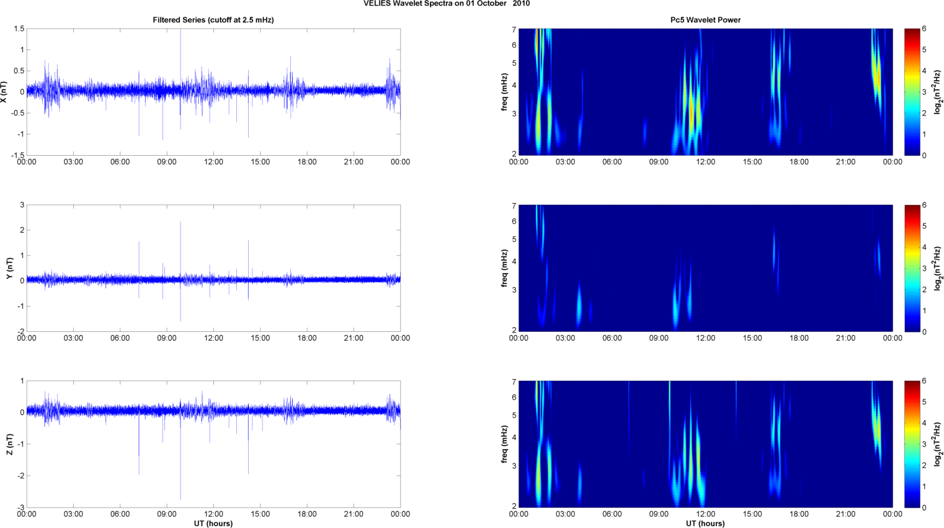The width and height of the screenshot is (944, 528).
Task: Click the '-1.5' y-tick on the X (nT) plot
Action: click(x=17, y=155)
